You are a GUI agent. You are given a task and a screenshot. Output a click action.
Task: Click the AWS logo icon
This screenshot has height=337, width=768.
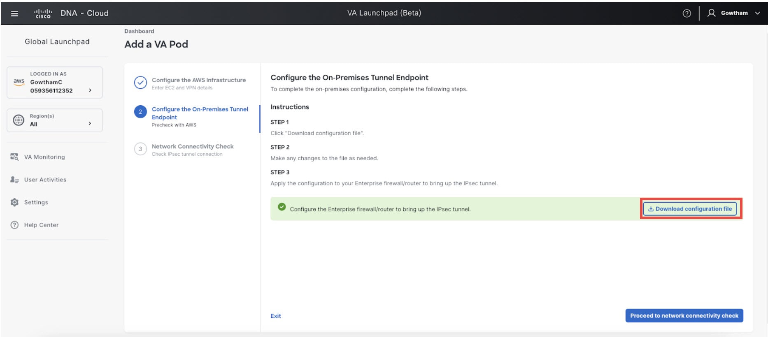click(19, 82)
